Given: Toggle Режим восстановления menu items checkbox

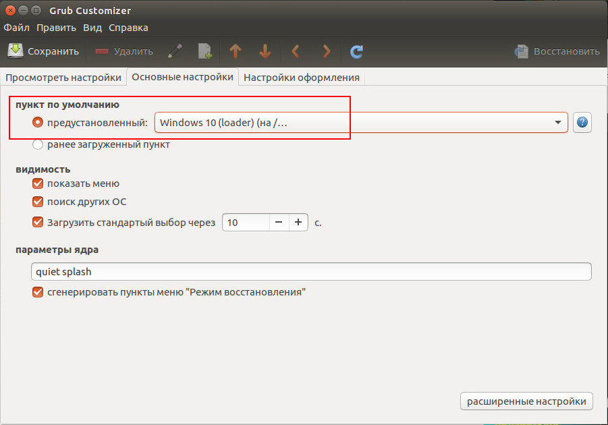Looking at the screenshot, I should [x=38, y=292].
